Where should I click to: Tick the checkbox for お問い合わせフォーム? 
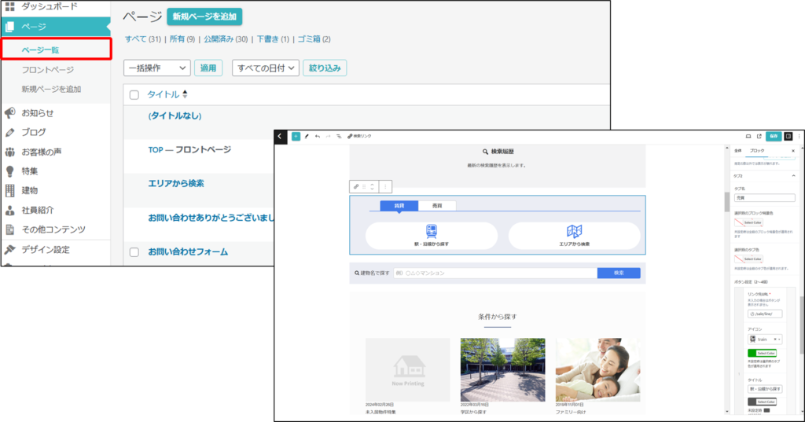tap(134, 252)
